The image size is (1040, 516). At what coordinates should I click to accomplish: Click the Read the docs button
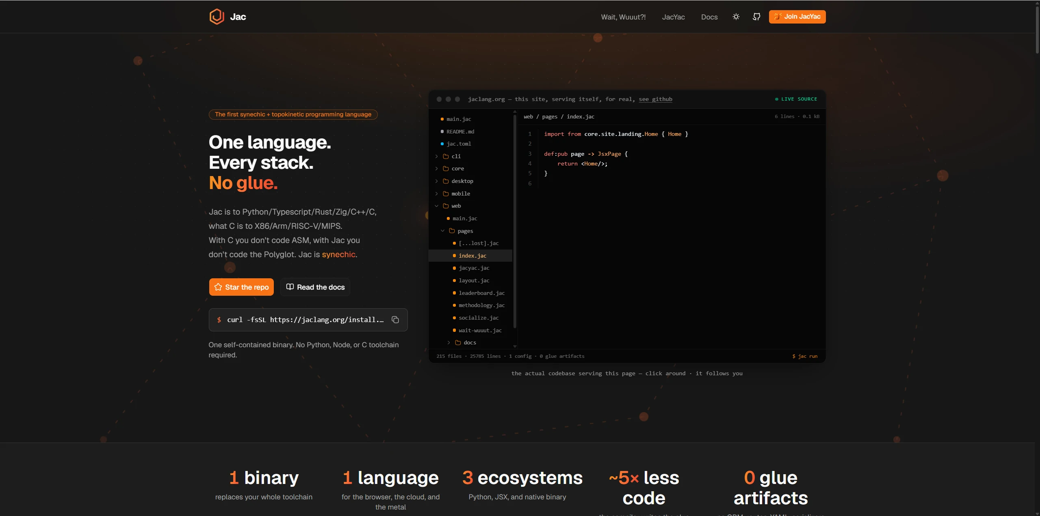click(315, 287)
